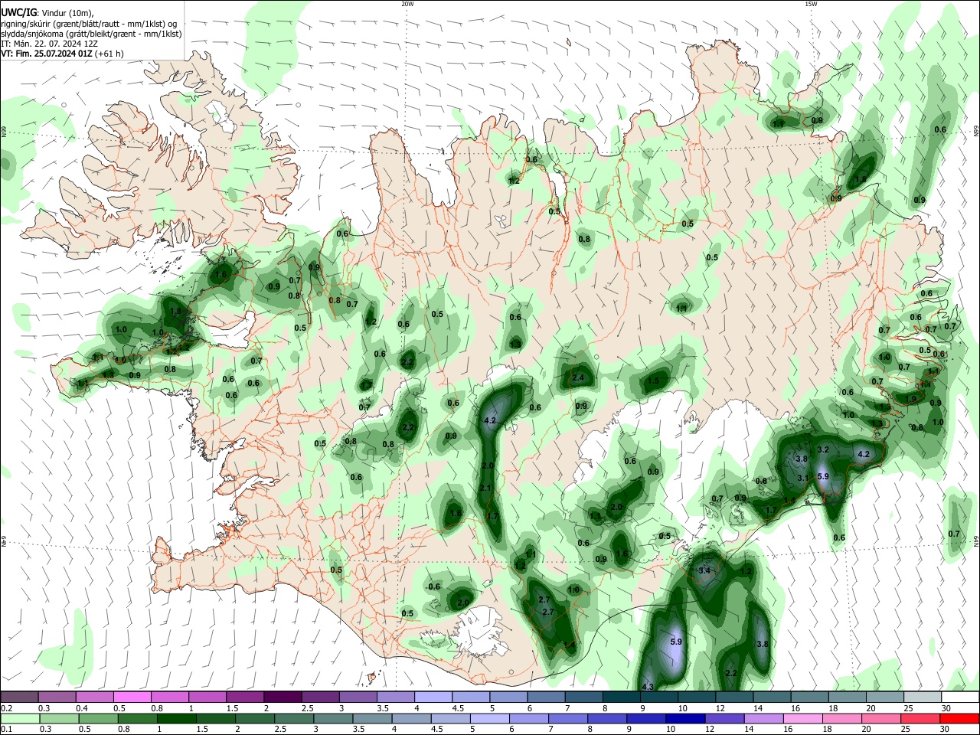Click the '15W' longitude label

(811, 4)
